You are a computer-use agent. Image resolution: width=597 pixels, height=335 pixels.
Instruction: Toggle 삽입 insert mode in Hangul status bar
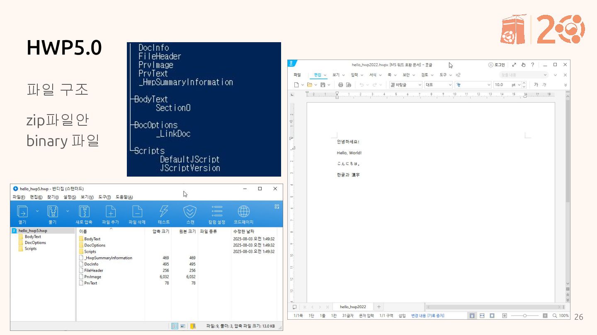(x=402, y=316)
